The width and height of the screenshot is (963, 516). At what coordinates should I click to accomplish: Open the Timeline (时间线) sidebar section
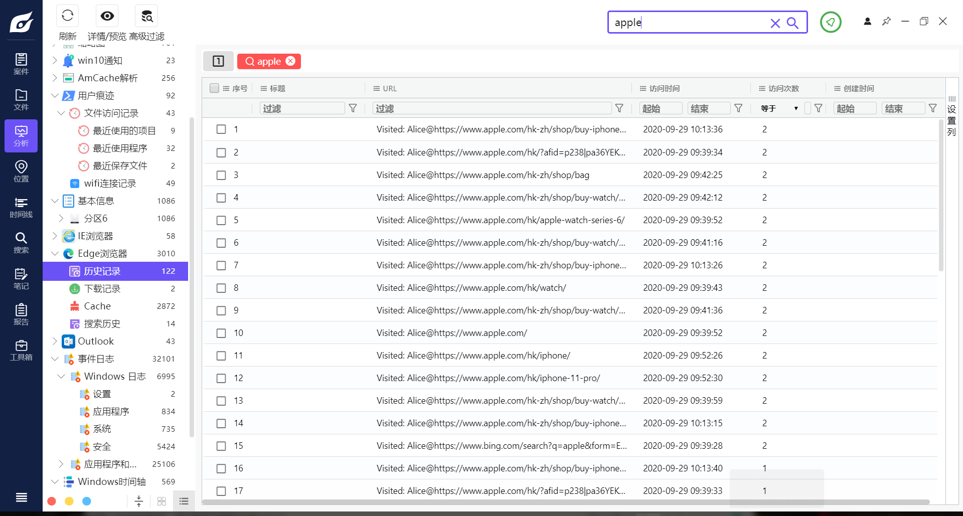21,208
